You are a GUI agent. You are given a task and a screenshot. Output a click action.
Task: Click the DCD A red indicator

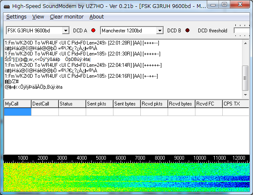click(93, 30)
